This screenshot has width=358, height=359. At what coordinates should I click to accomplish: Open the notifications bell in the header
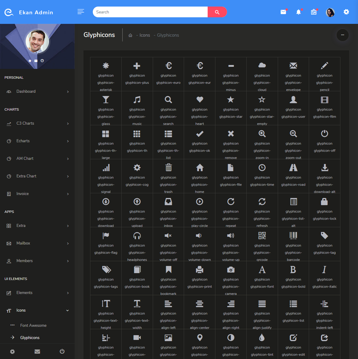(299, 12)
